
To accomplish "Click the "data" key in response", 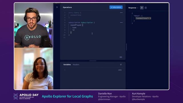I will click(137, 16).
